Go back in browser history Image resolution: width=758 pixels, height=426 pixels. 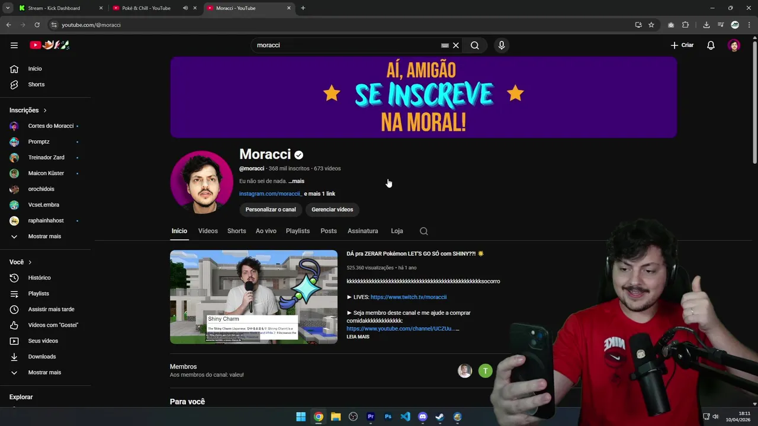pyautogui.click(x=8, y=25)
